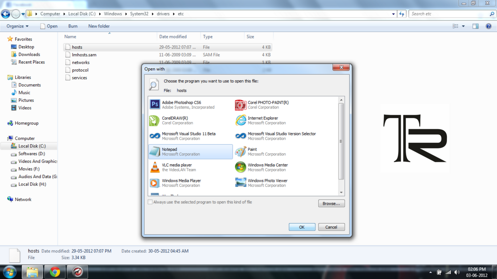
Task: Choose the Windows Photo Viewer icon
Action: pos(241,183)
